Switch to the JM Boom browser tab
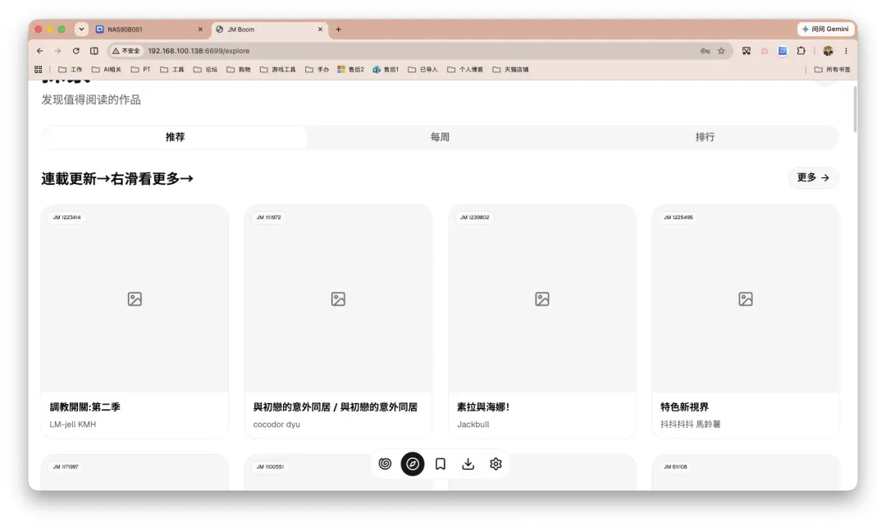 pyautogui.click(x=269, y=30)
